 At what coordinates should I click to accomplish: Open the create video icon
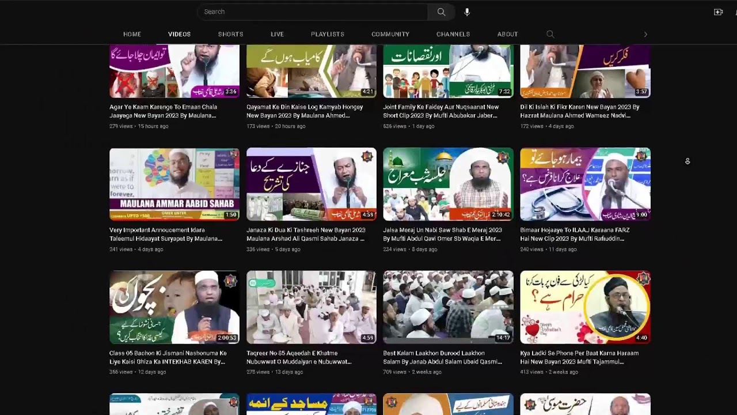coord(718,12)
